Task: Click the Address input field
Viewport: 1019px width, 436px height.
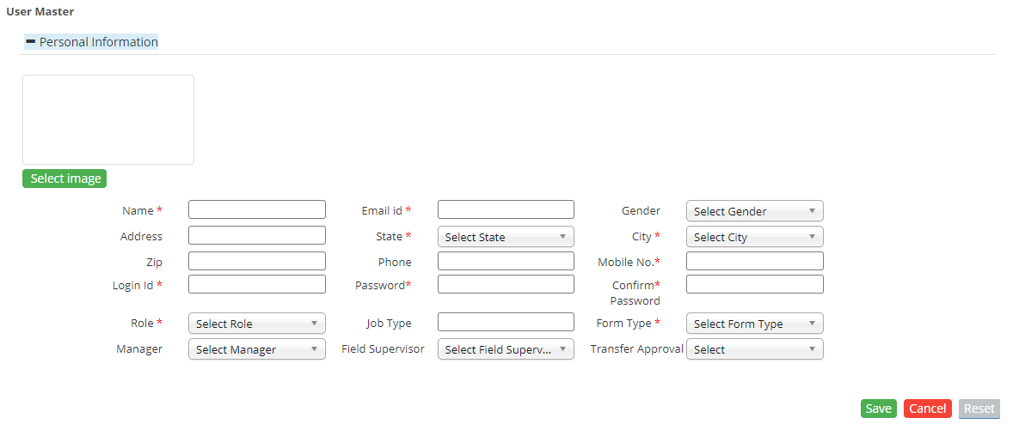Action: coord(256,235)
